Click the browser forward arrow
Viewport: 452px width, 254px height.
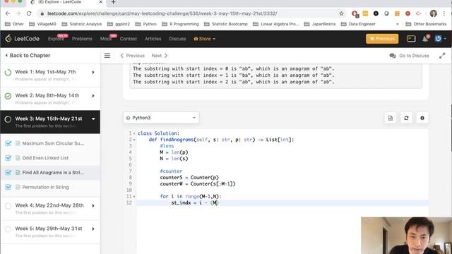coord(18,13)
